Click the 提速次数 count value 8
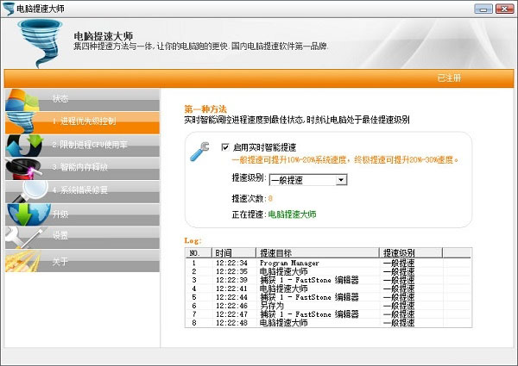This screenshot has height=366, width=518. click(270, 199)
